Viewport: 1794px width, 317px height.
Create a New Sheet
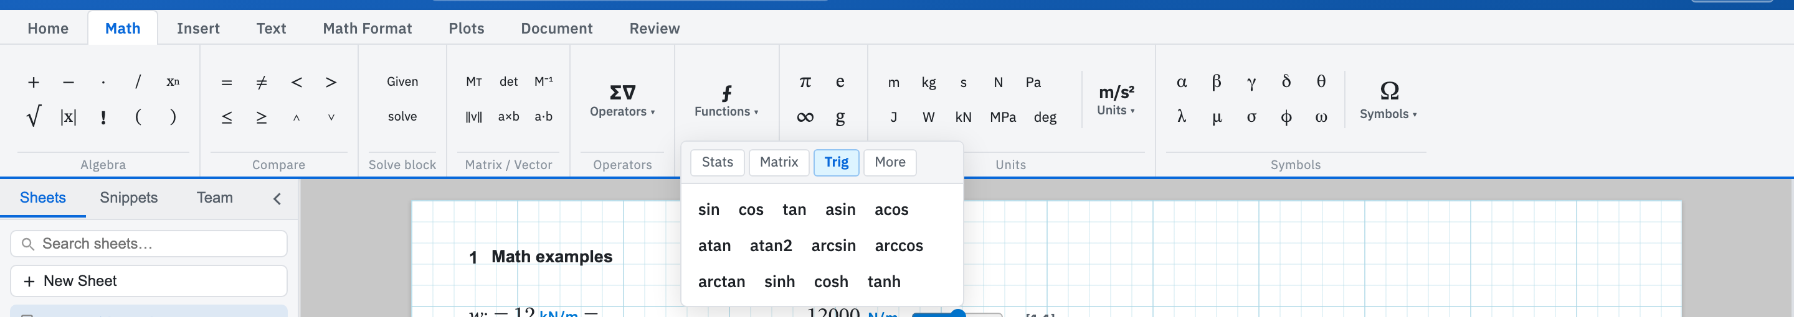point(149,281)
